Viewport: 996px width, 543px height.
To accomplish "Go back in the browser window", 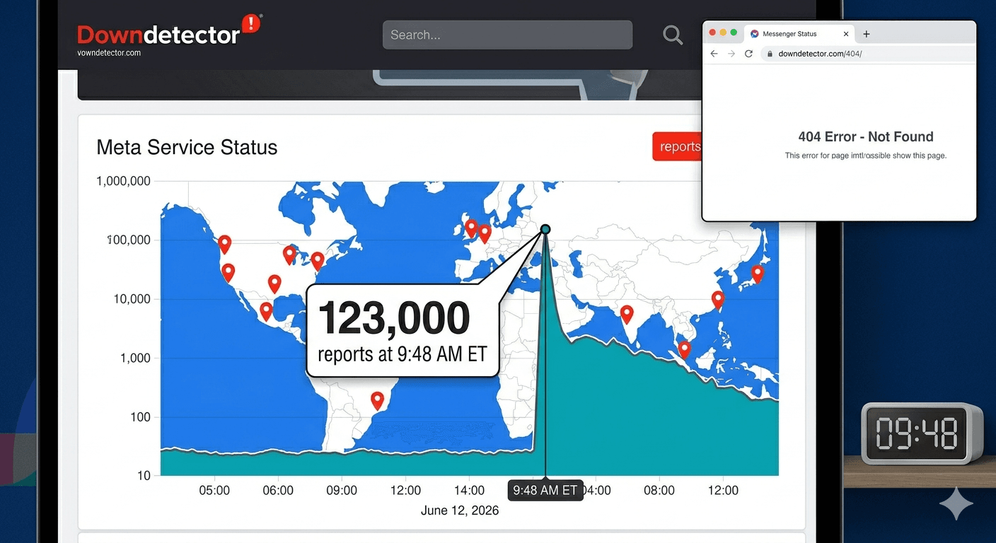I will [x=714, y=54].
